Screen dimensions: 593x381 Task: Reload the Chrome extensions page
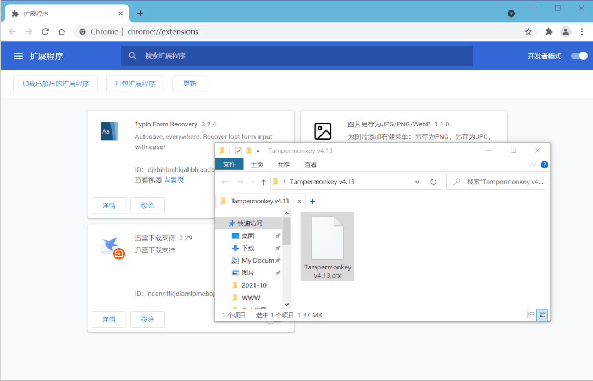46,31
